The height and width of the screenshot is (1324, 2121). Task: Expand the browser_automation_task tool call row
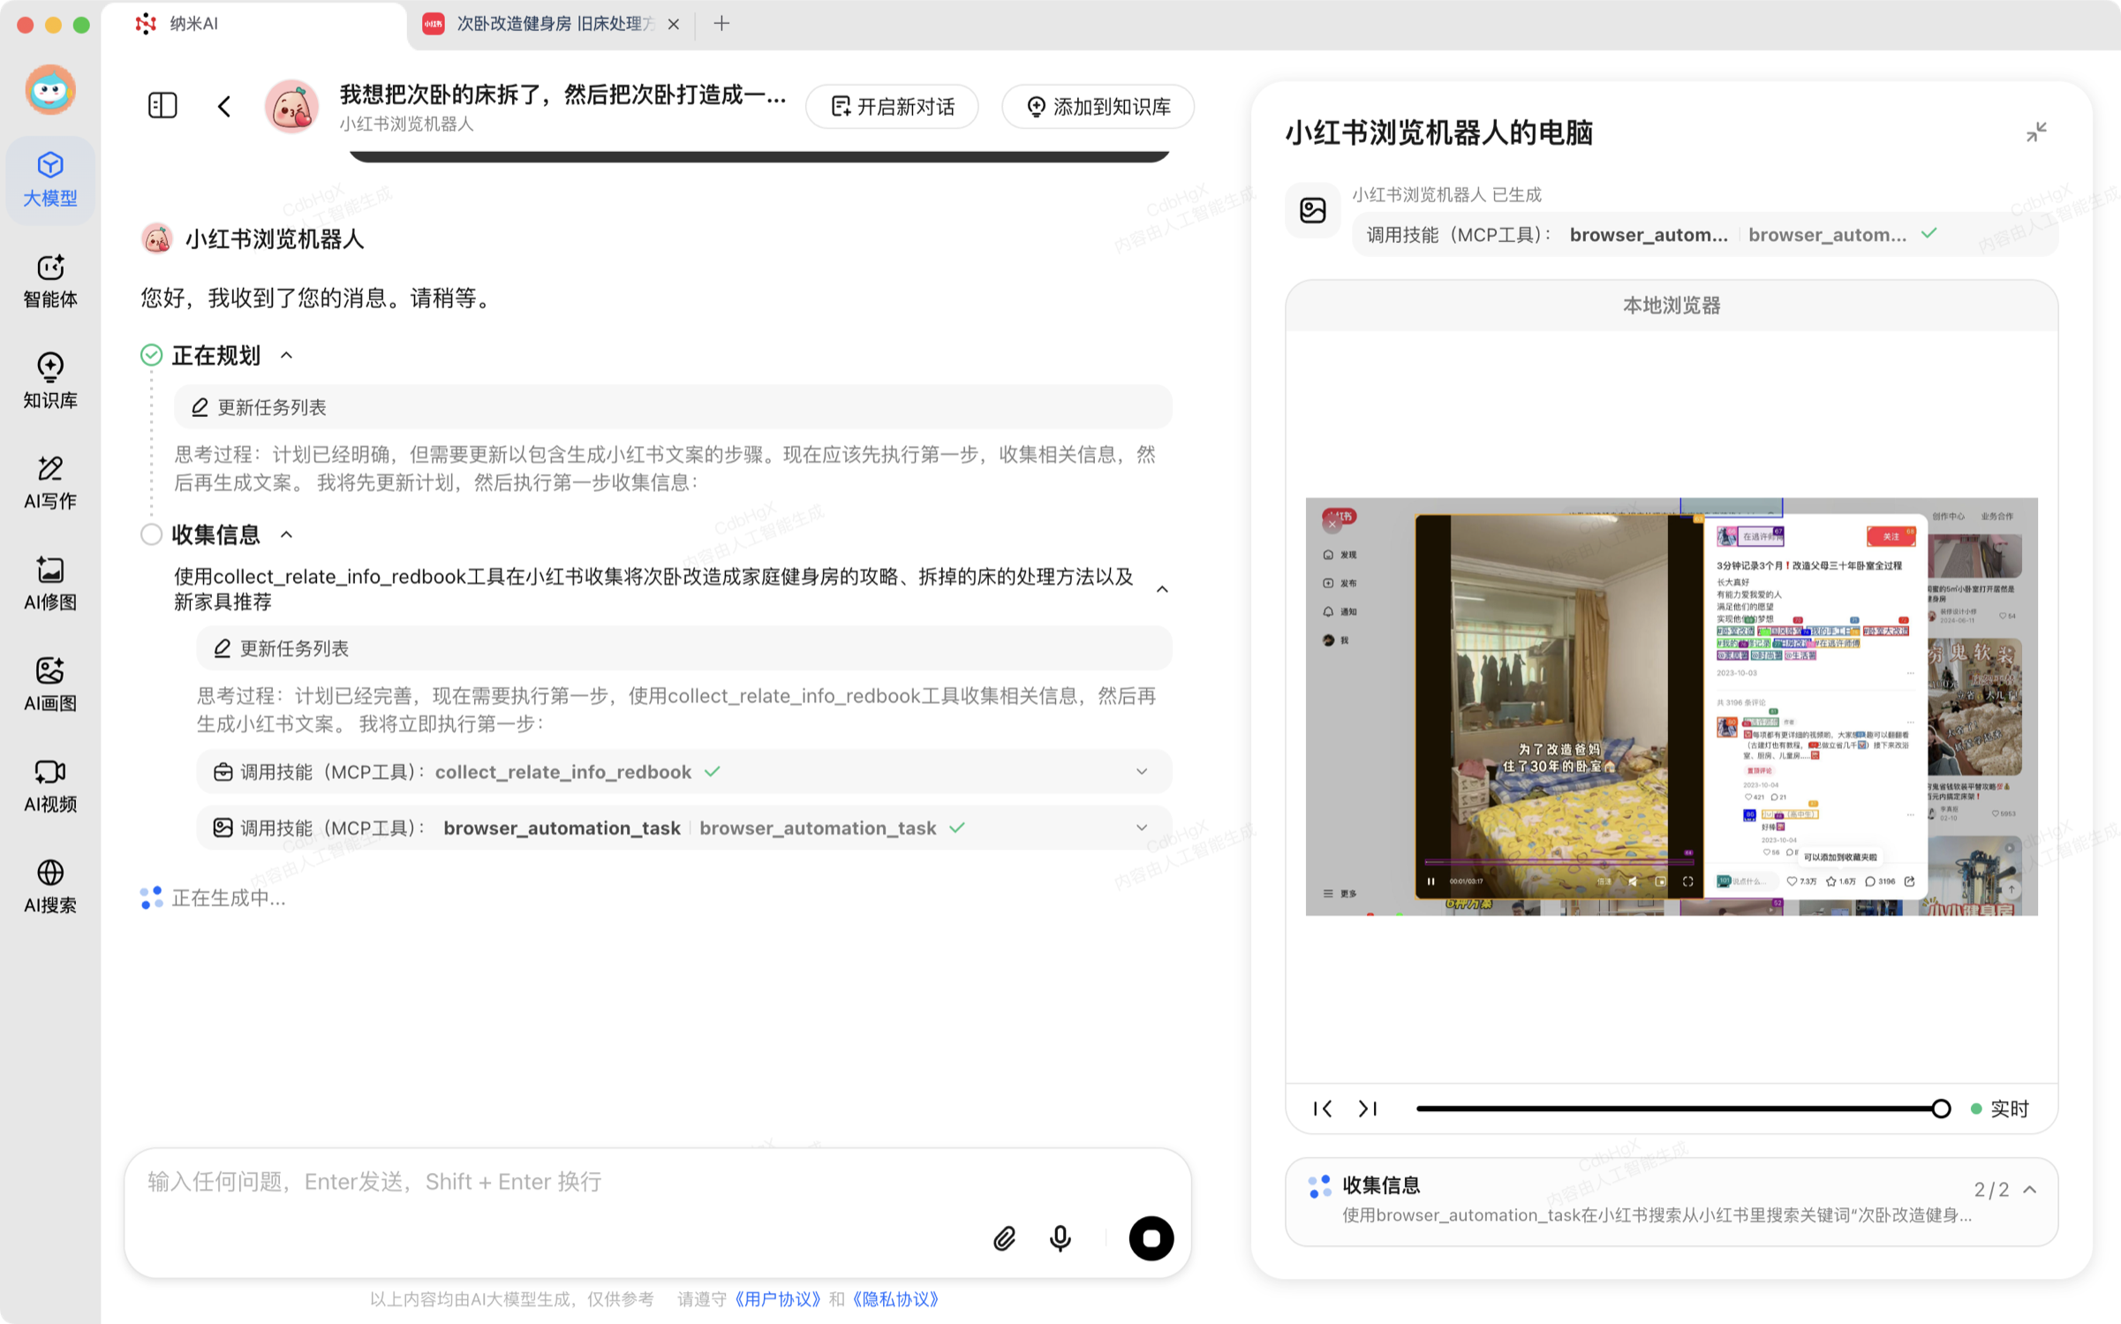[684, 828]
